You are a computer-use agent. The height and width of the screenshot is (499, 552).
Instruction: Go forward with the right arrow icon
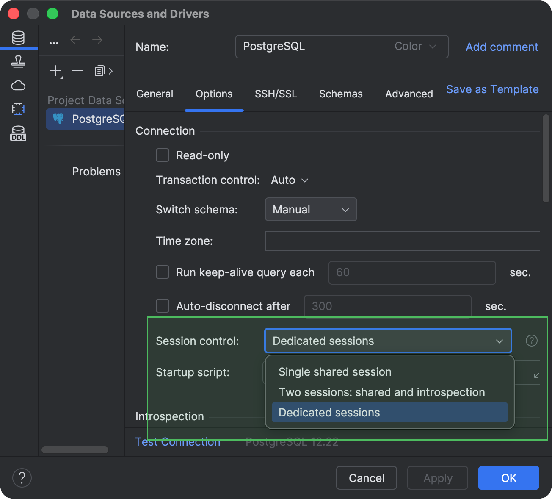pos(97,40)
